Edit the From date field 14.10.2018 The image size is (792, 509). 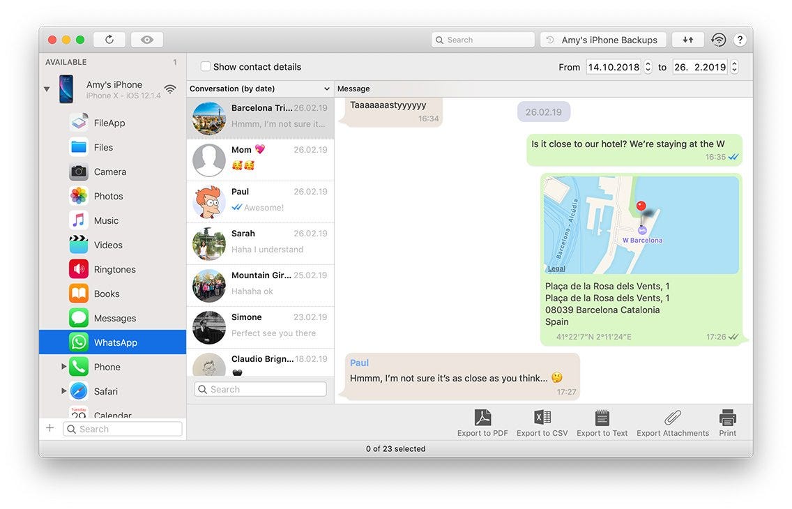[x=614, y=67]
